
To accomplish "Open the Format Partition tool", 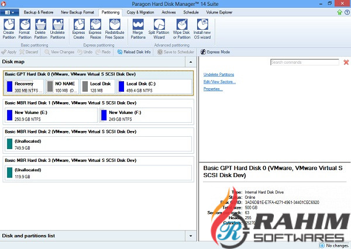I will click(x=25, y=29).
